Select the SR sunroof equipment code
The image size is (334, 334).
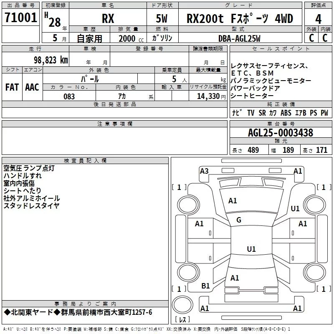point(262,113)
